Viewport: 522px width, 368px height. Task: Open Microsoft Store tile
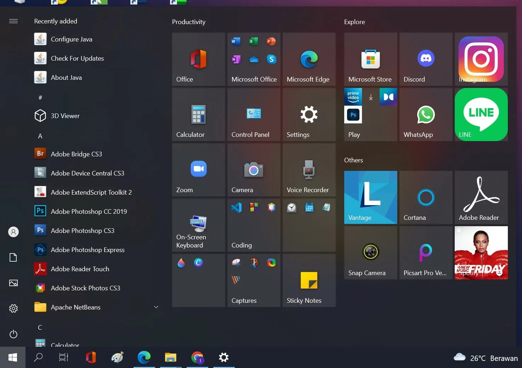[371, 59]
